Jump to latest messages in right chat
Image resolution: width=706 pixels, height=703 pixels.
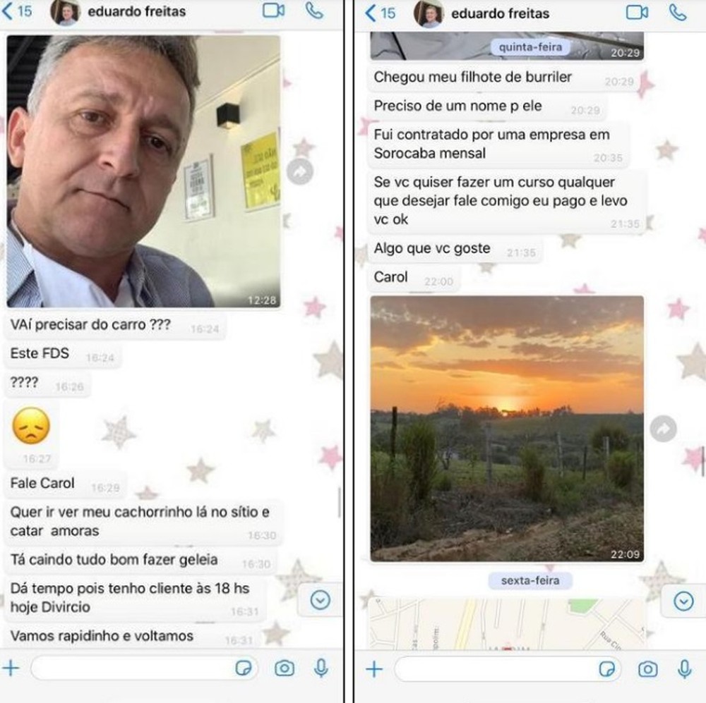(683, 601)
